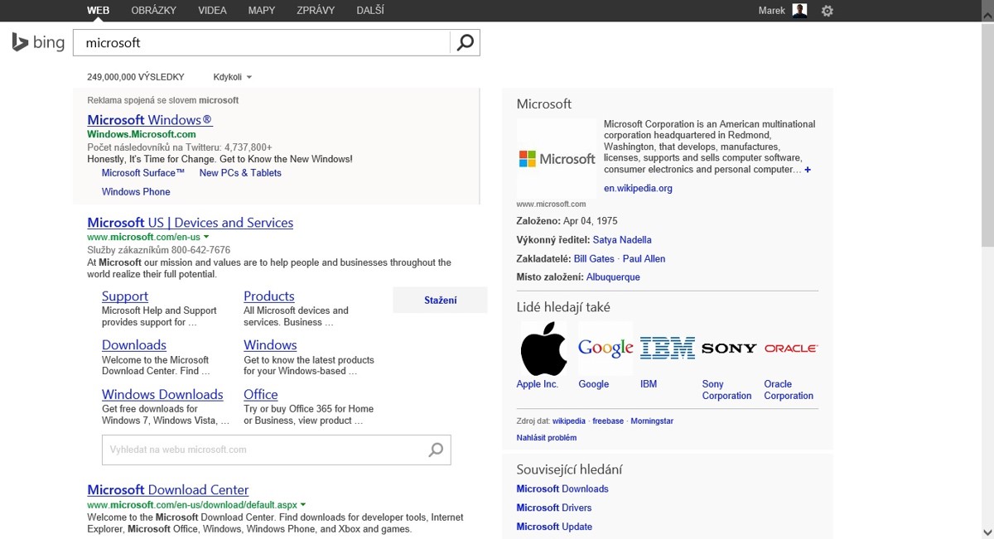Open the Morningstar data source link
The image size is (994, 539).
pos(652,421)
